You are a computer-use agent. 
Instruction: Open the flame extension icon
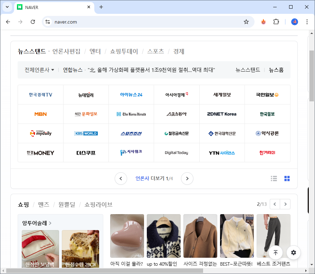pos(264,22)
